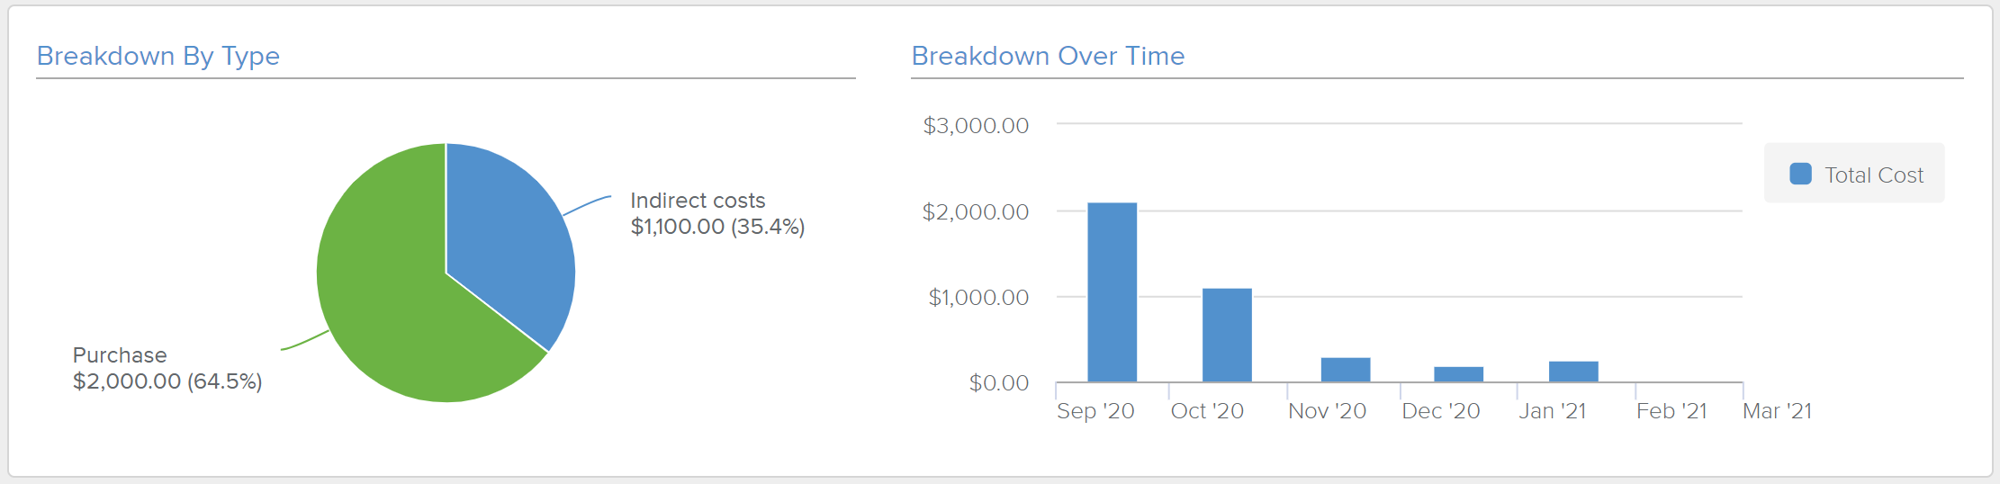Select the Indirect costs $1,100.00 label
The width and height of the screenshot is (2000, 484).
(x=716, y=213)
